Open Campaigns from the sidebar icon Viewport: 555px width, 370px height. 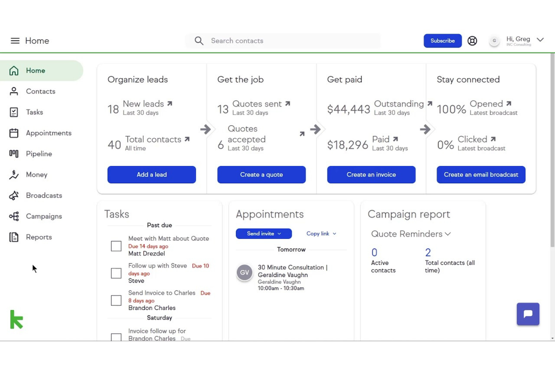(13, 216)
